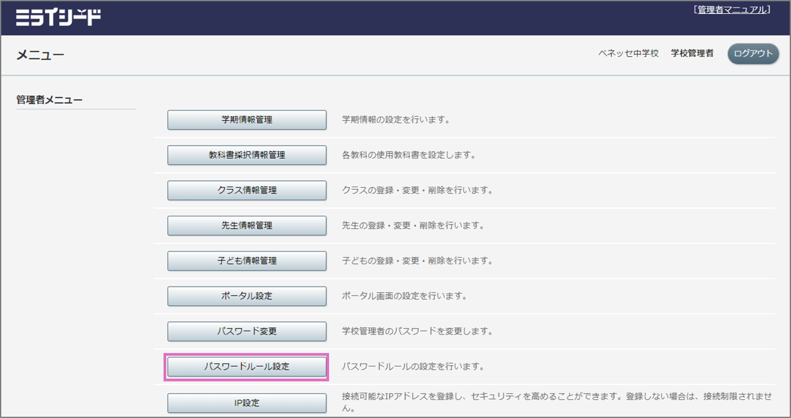This screenshot has height=418, width=791.
Task: Click the ベネッセ中学校 school name
Action: [628, 54]
